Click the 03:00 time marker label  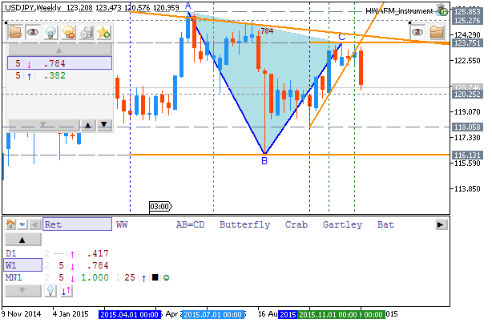pyautogui.click(x=160, y=206)
